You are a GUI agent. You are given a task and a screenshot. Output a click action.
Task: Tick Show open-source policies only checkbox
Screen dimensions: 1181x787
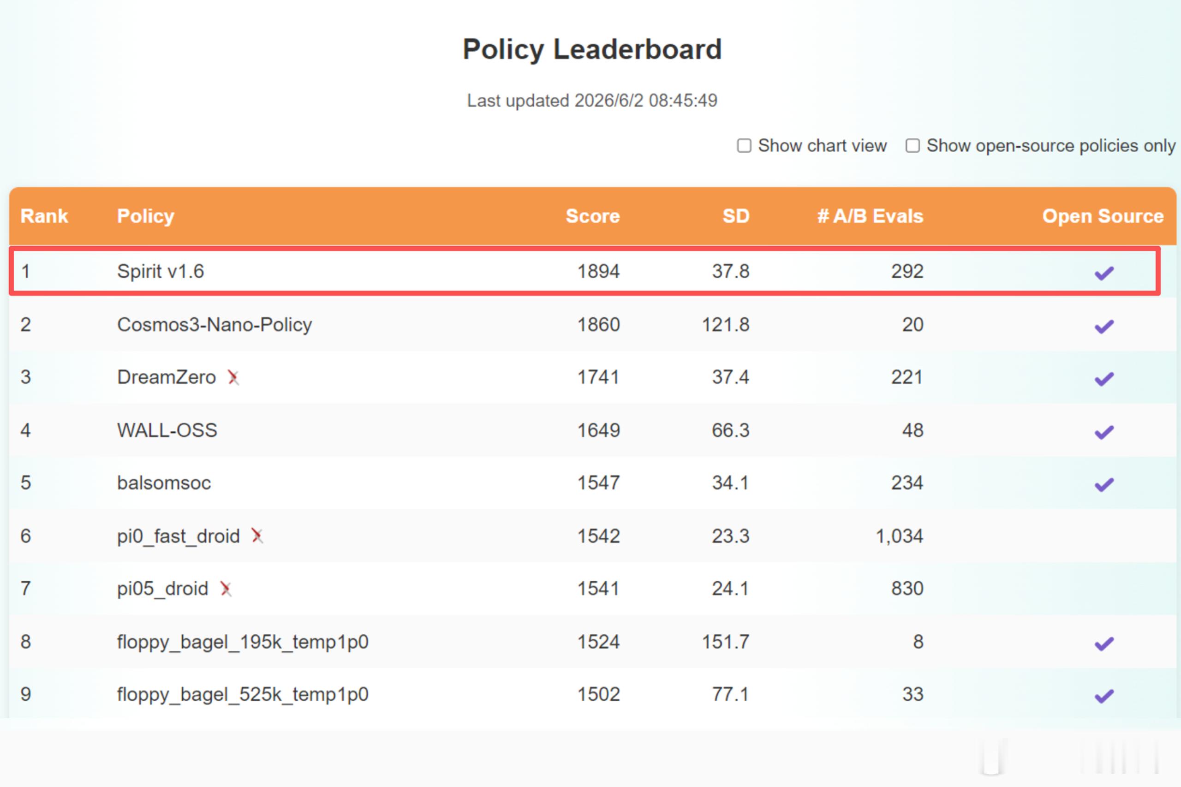913,146
